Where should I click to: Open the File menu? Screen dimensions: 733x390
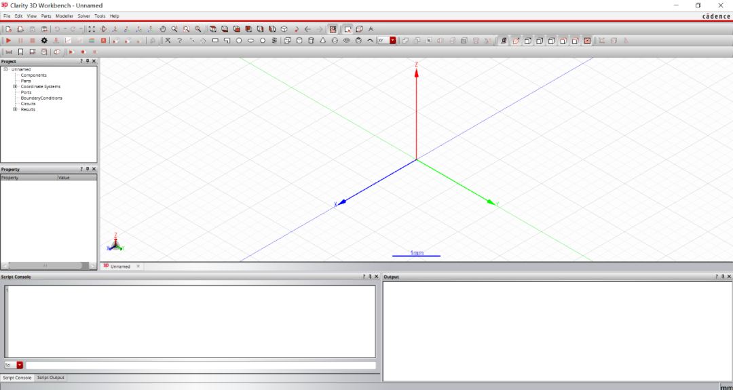pos(7,16)
